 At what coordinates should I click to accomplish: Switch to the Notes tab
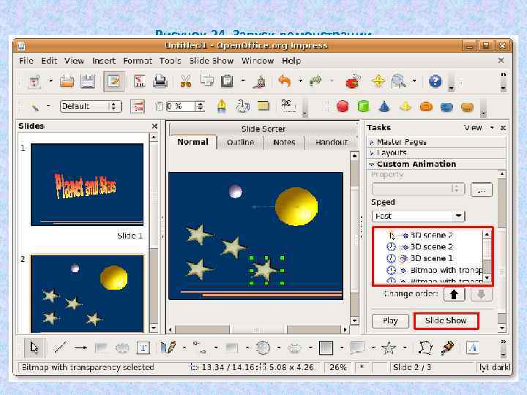284,142
